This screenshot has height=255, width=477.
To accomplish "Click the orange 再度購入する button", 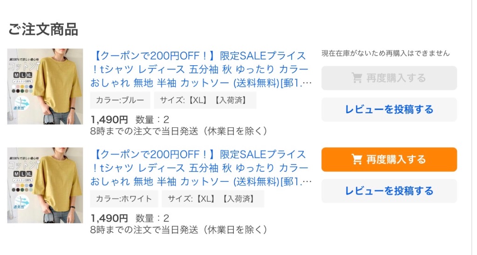I will click(389, 159).
